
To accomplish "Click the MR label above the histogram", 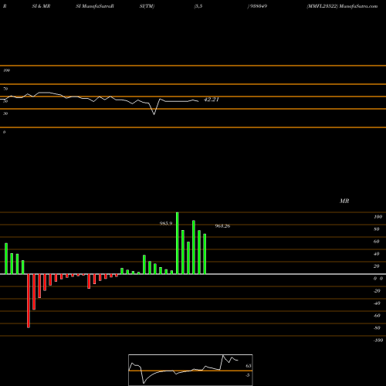I will [x=344, y=201].
